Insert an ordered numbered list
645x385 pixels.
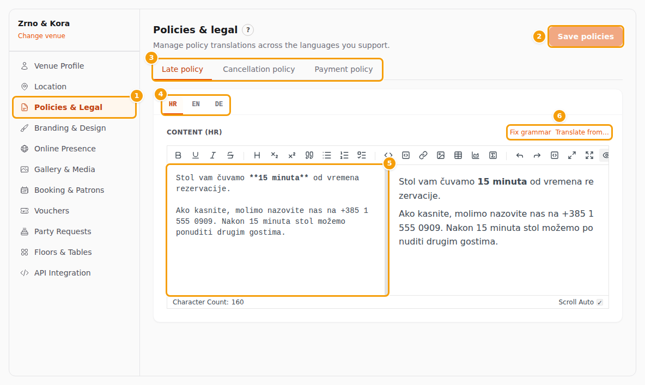[344, 155]
